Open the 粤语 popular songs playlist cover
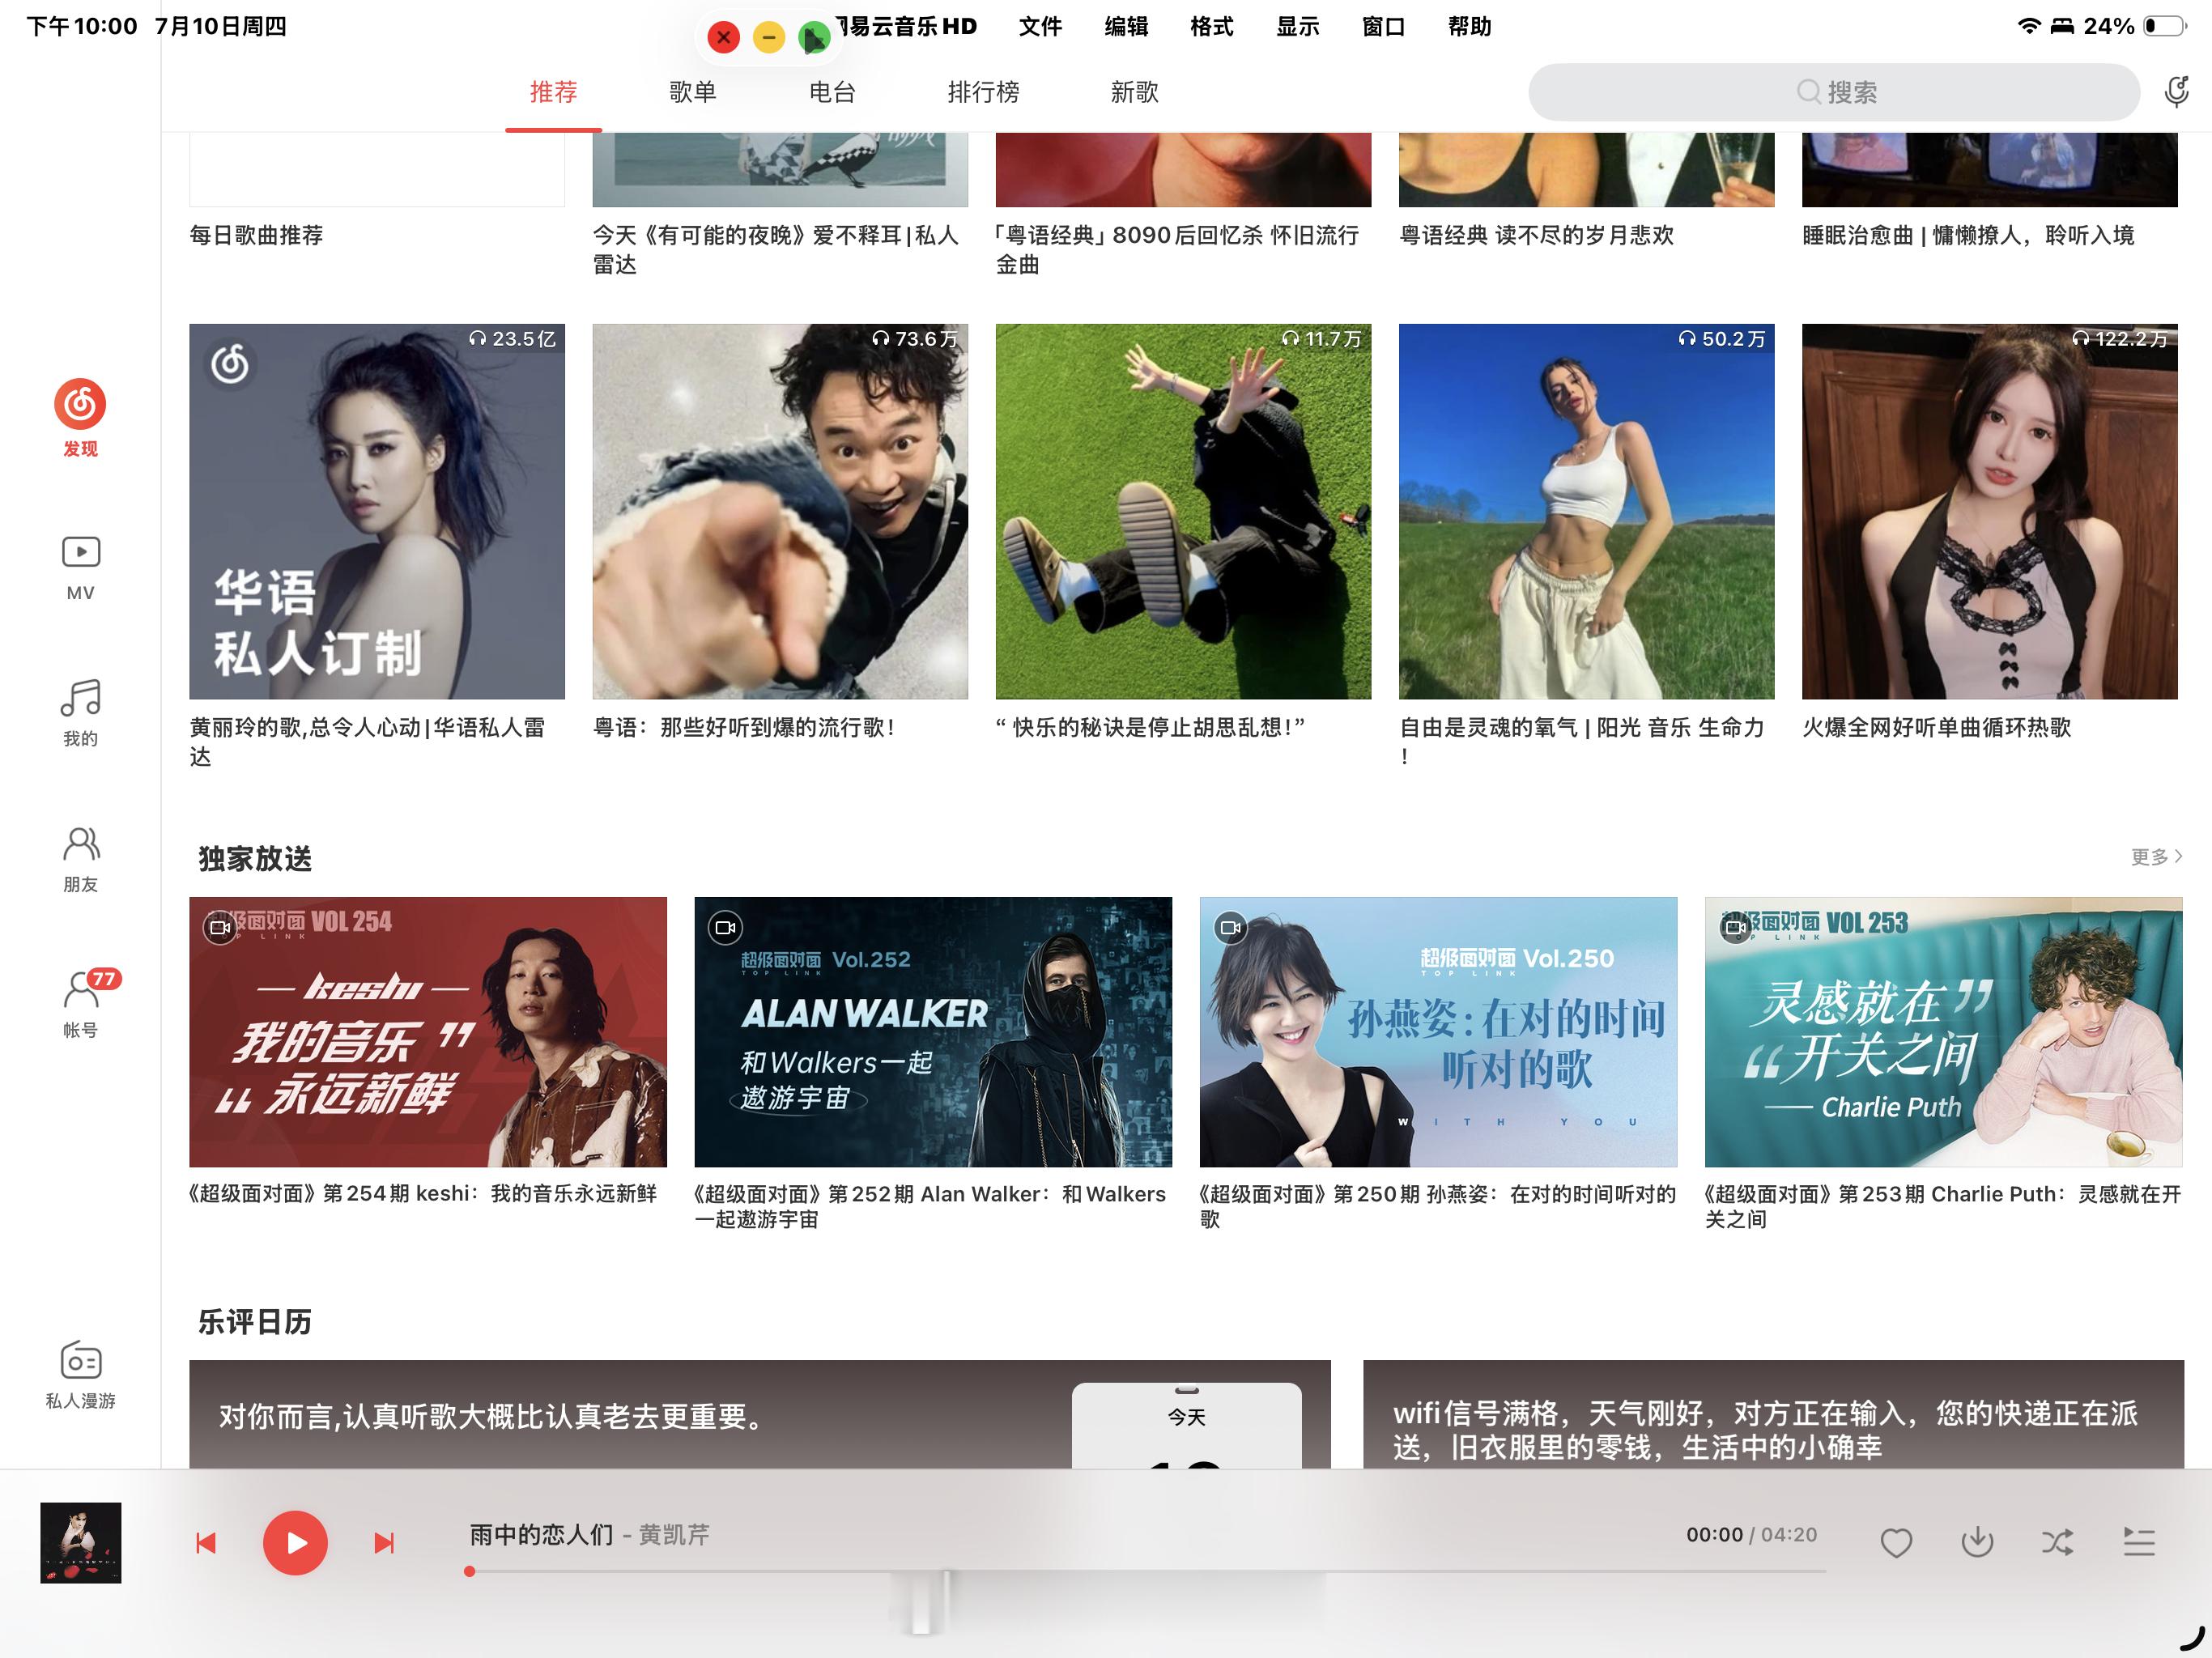Image resolution: width=2212 pixels, height=1658 pixels. [780, 511]
